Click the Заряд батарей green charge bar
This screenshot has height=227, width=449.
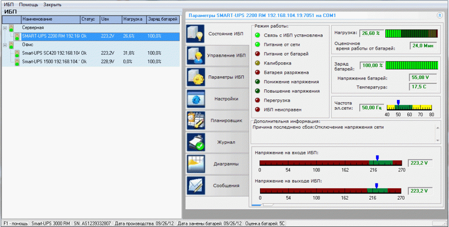(411, 65)
